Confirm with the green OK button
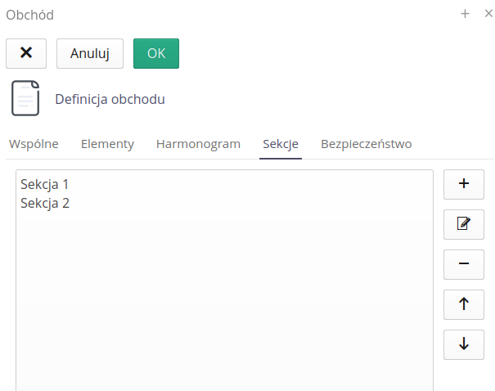This screenshot has width=495, height=391. [x=156, y=53]
